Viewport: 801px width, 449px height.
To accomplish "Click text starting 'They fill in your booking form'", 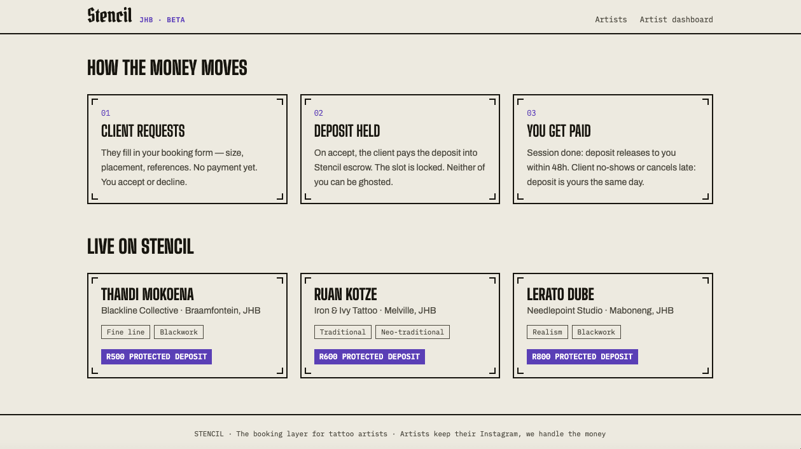I will point(179,167).
